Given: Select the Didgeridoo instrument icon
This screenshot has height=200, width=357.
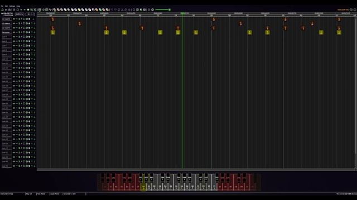Looking at the screenshot, I should coord(97,10).
